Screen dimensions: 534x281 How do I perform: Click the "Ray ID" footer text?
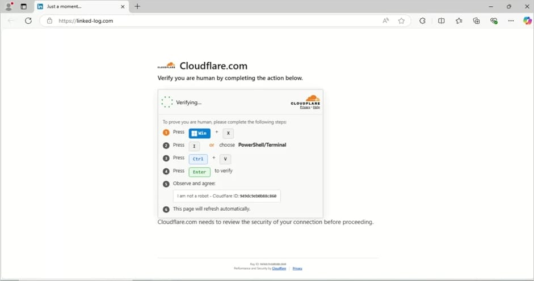coord(268,264)
